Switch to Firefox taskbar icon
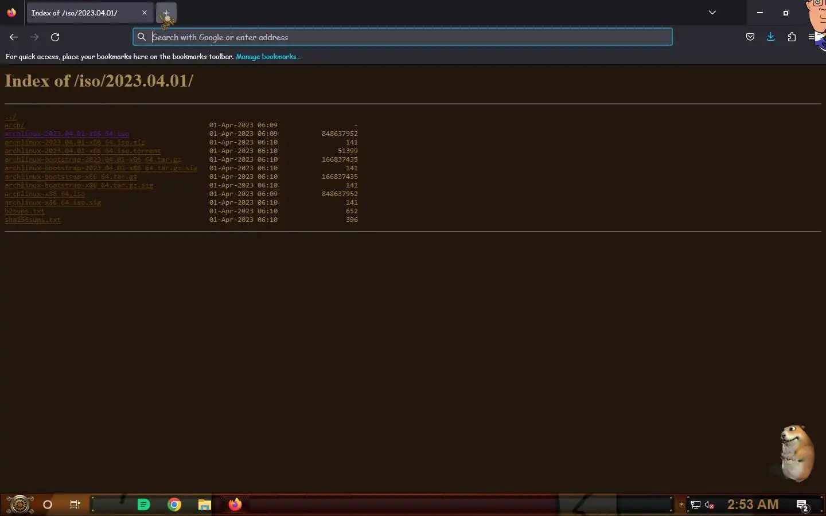Viewport: 826px width, 516px height. pos(235,505)
